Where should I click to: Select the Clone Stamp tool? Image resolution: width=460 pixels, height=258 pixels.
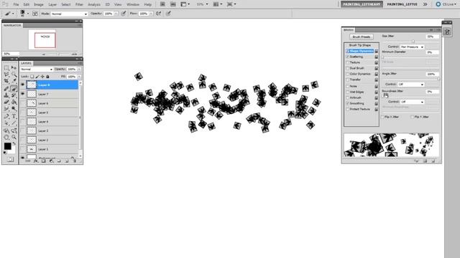6,95
